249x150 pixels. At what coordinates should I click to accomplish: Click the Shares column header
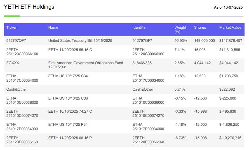200,28
